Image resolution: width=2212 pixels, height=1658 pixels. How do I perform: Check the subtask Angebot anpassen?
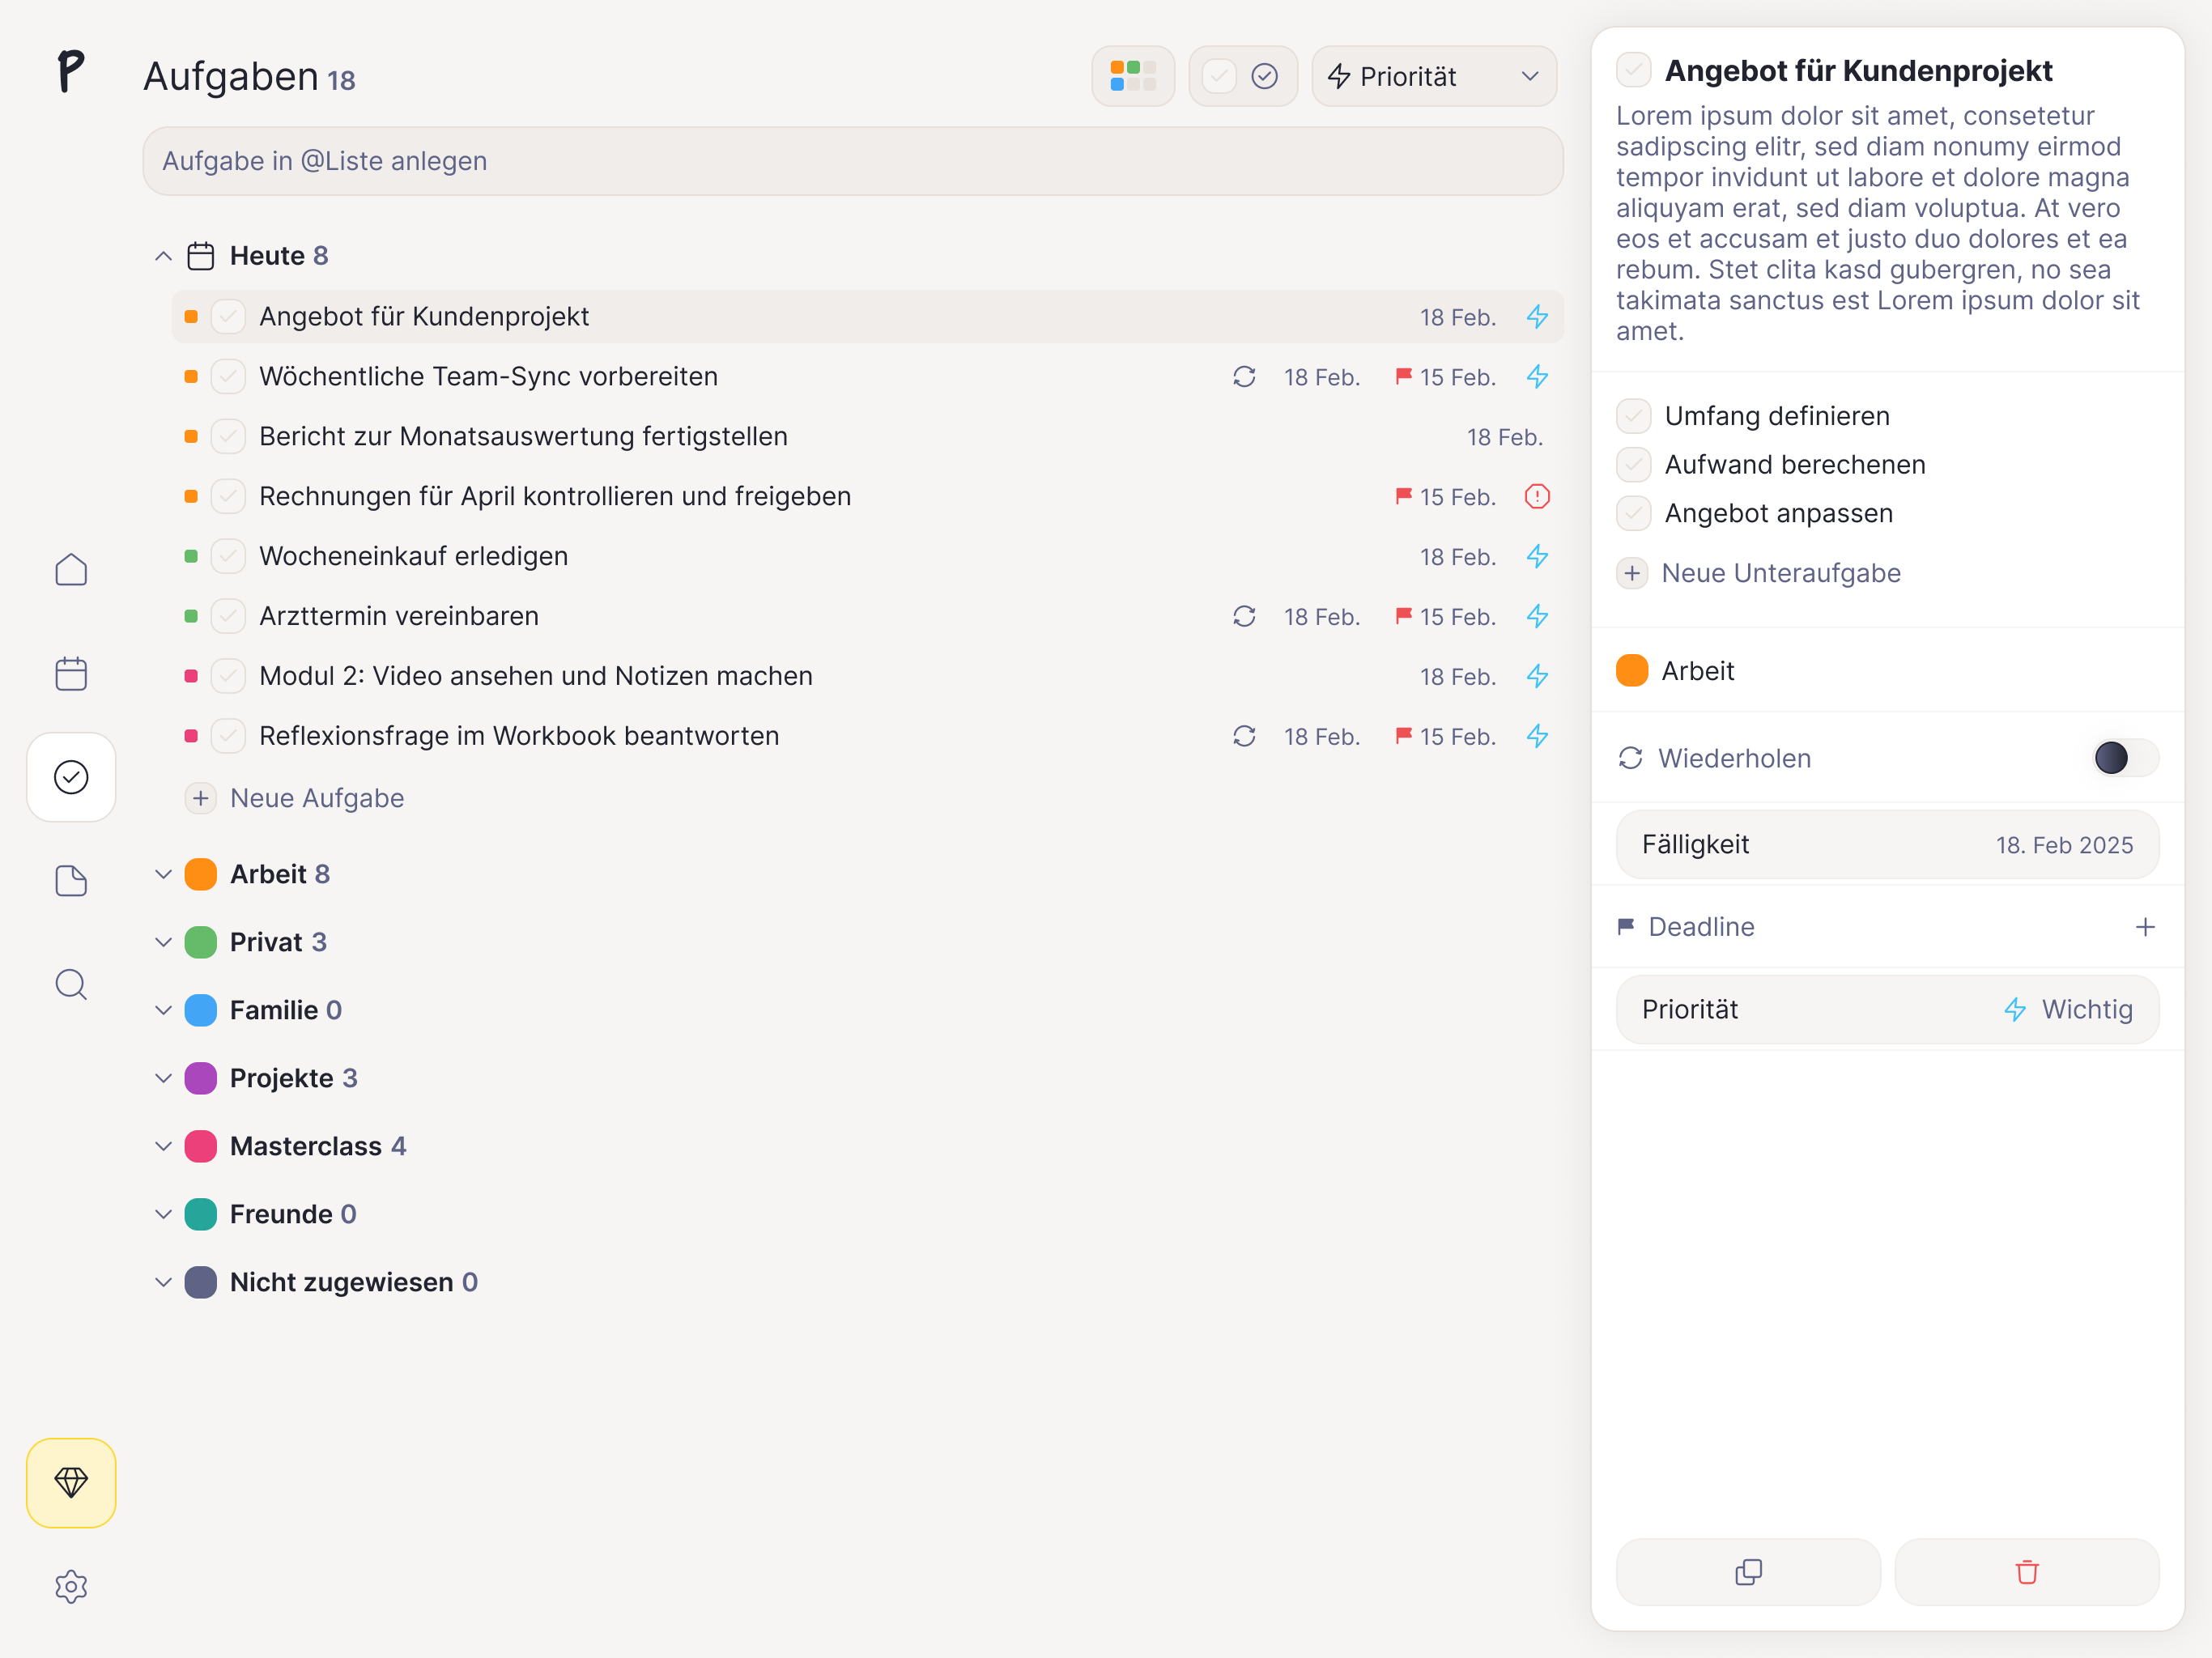tap(1633, 513)
